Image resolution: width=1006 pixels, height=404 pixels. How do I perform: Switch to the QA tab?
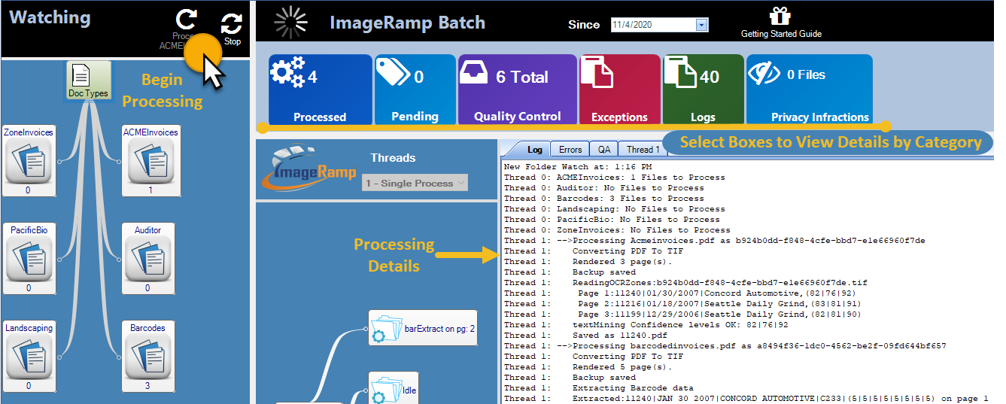(604, 149)
